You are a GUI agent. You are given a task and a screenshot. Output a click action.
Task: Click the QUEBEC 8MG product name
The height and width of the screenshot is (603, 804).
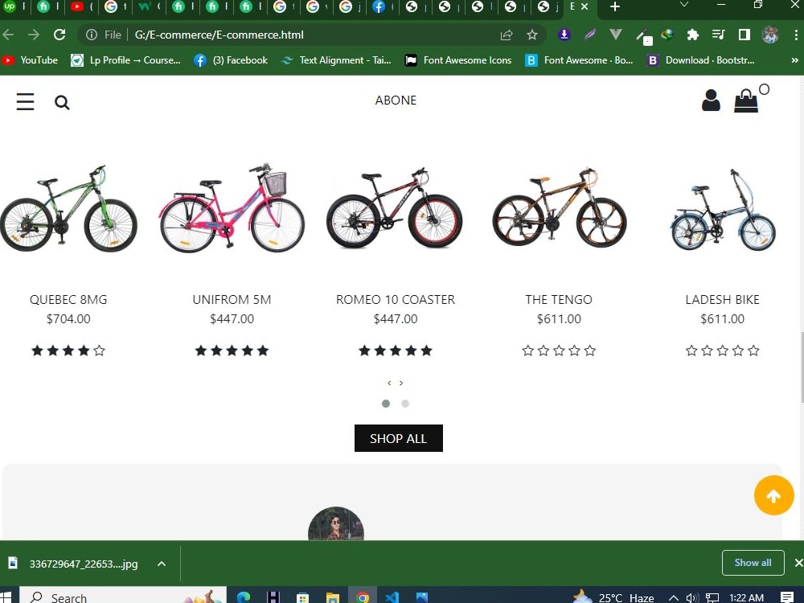[68, 299]
